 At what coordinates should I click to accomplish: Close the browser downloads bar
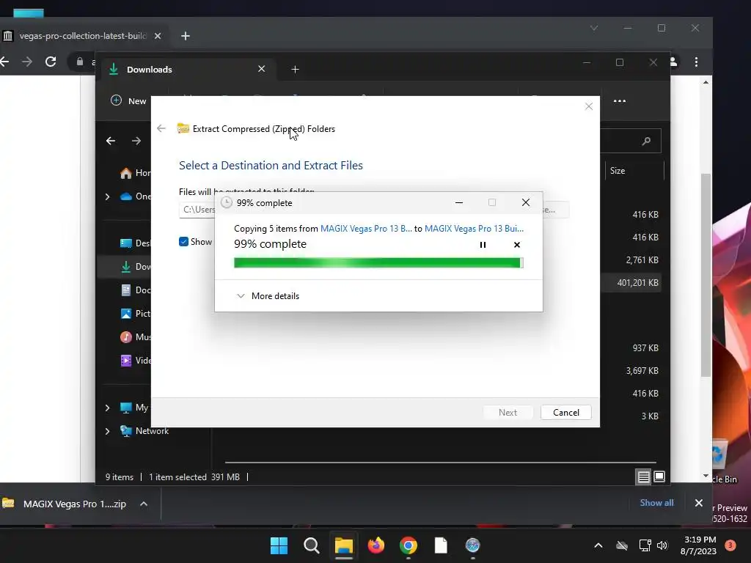[x=699, y=503]
